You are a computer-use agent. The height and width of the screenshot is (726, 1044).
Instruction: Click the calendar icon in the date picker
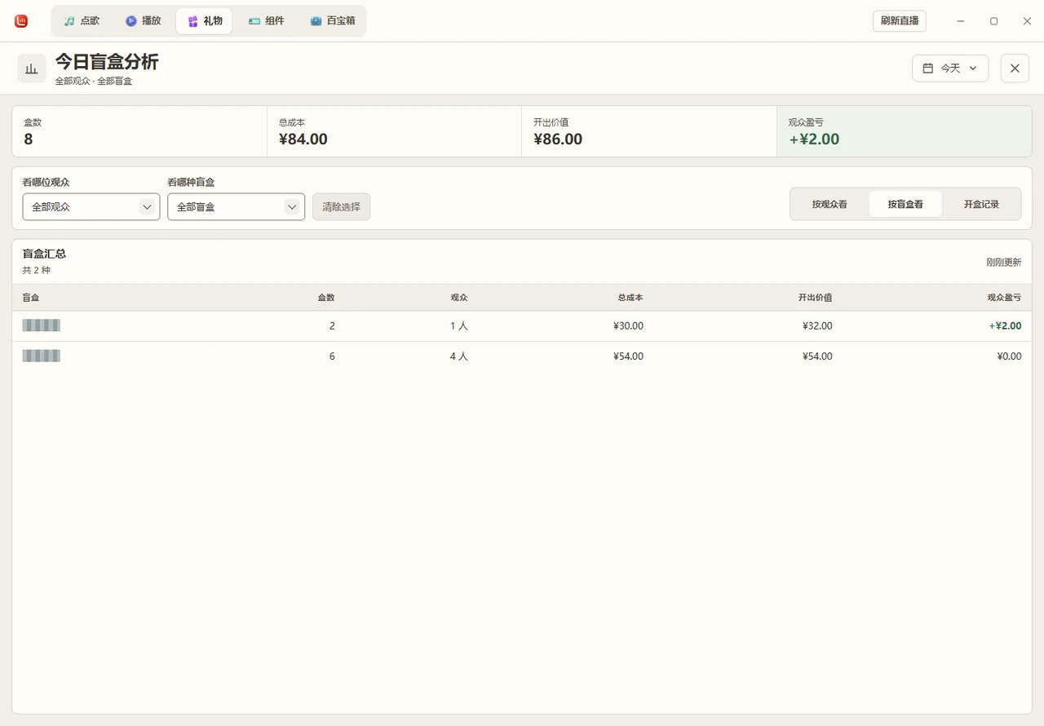pos(928,69)
